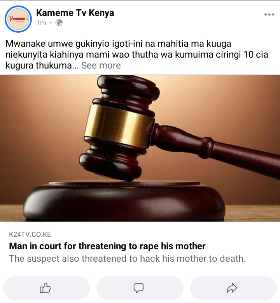Click the Kikuyu post caption text

tap(136, 55)
